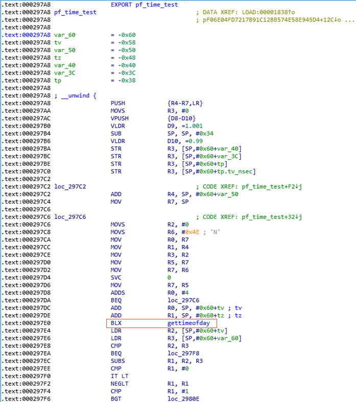Click the tp.tv_nsec store operand
Image resolution: width=356 pixels, height=402 pixels.
(211, 171)
